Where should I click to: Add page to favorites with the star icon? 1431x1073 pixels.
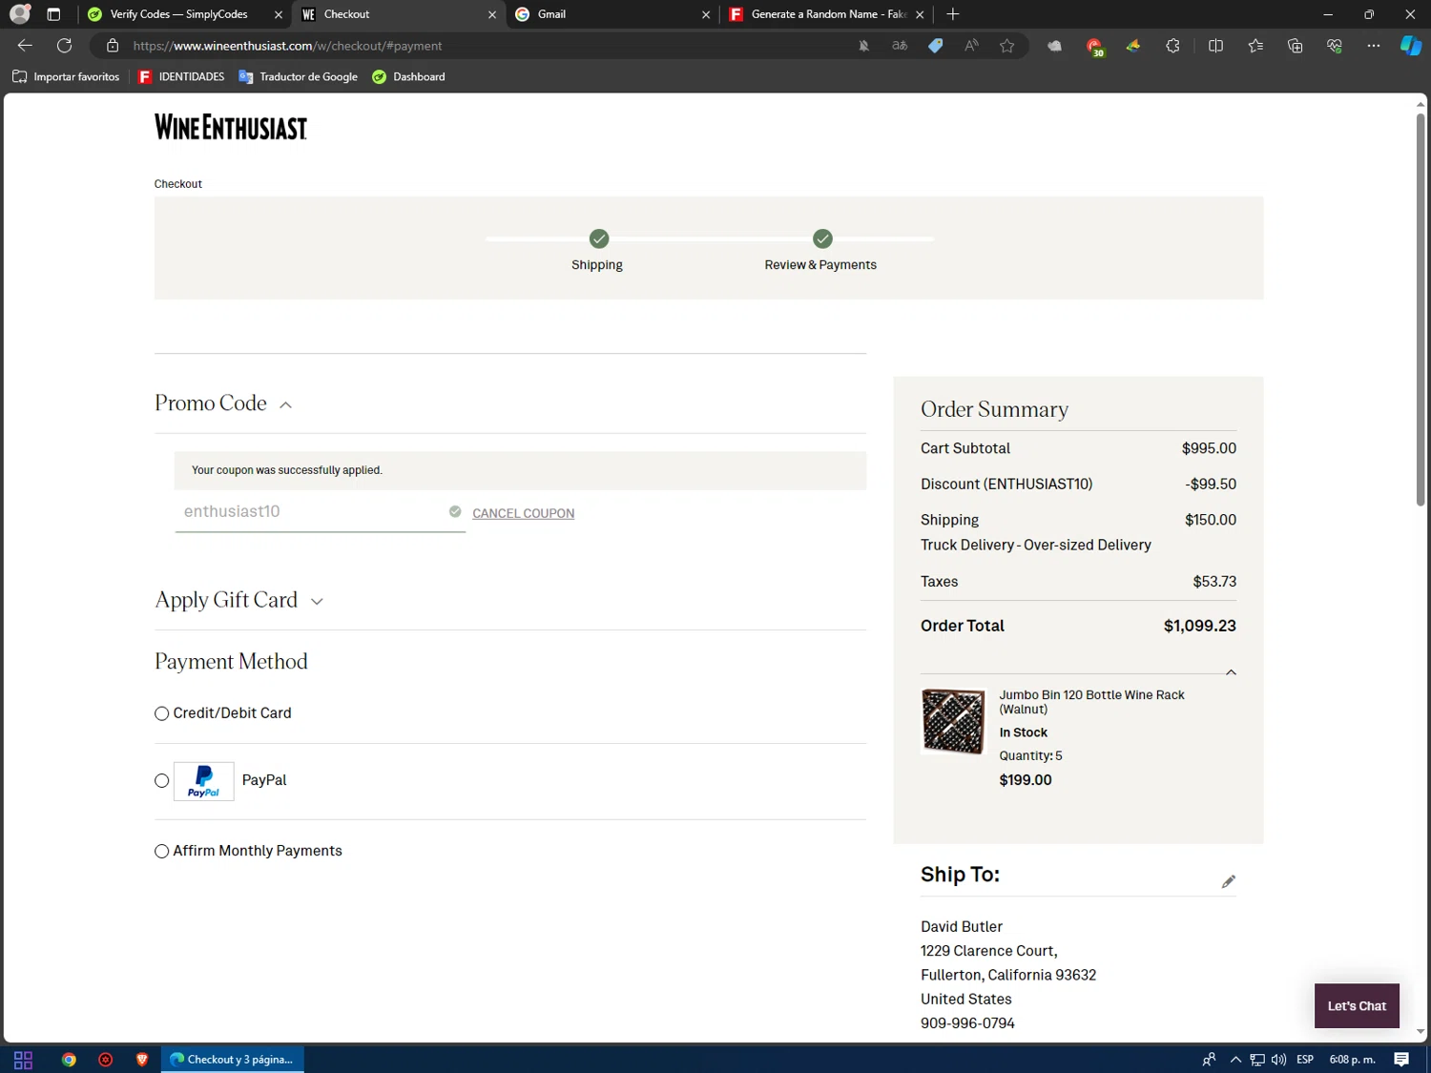[1007, 46]
